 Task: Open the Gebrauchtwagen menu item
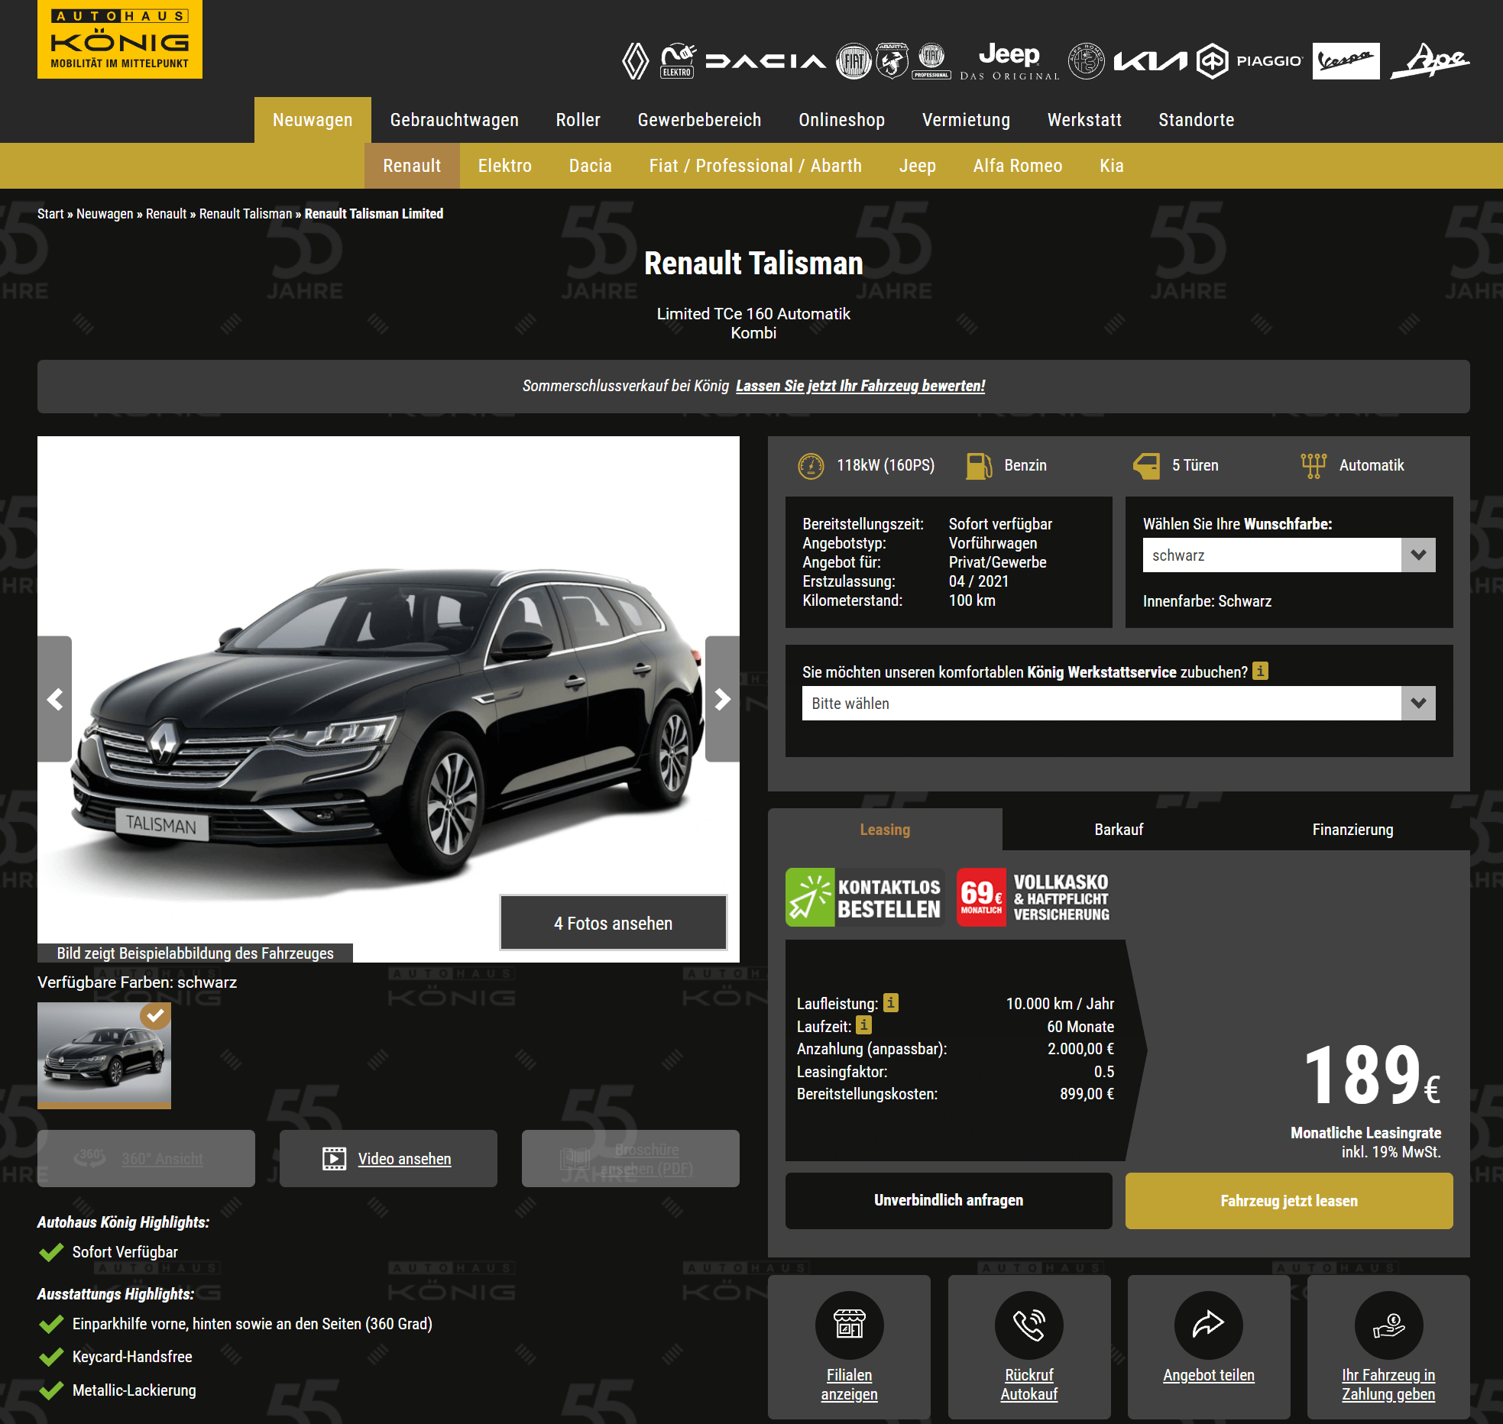[x=454, y=120]
